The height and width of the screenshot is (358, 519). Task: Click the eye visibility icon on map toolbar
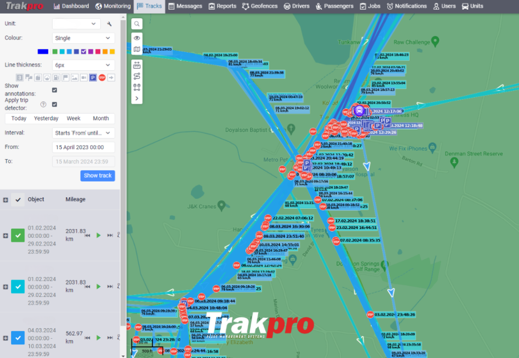click(x=137, y=38)
